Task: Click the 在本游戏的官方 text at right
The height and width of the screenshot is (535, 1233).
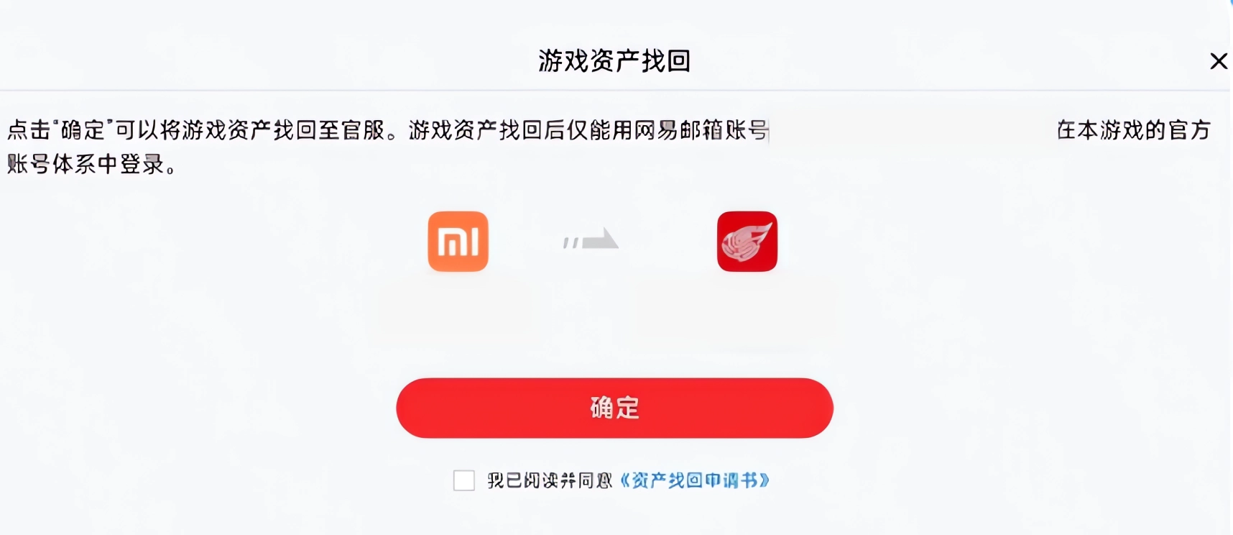Action: tap(1134, 130)
